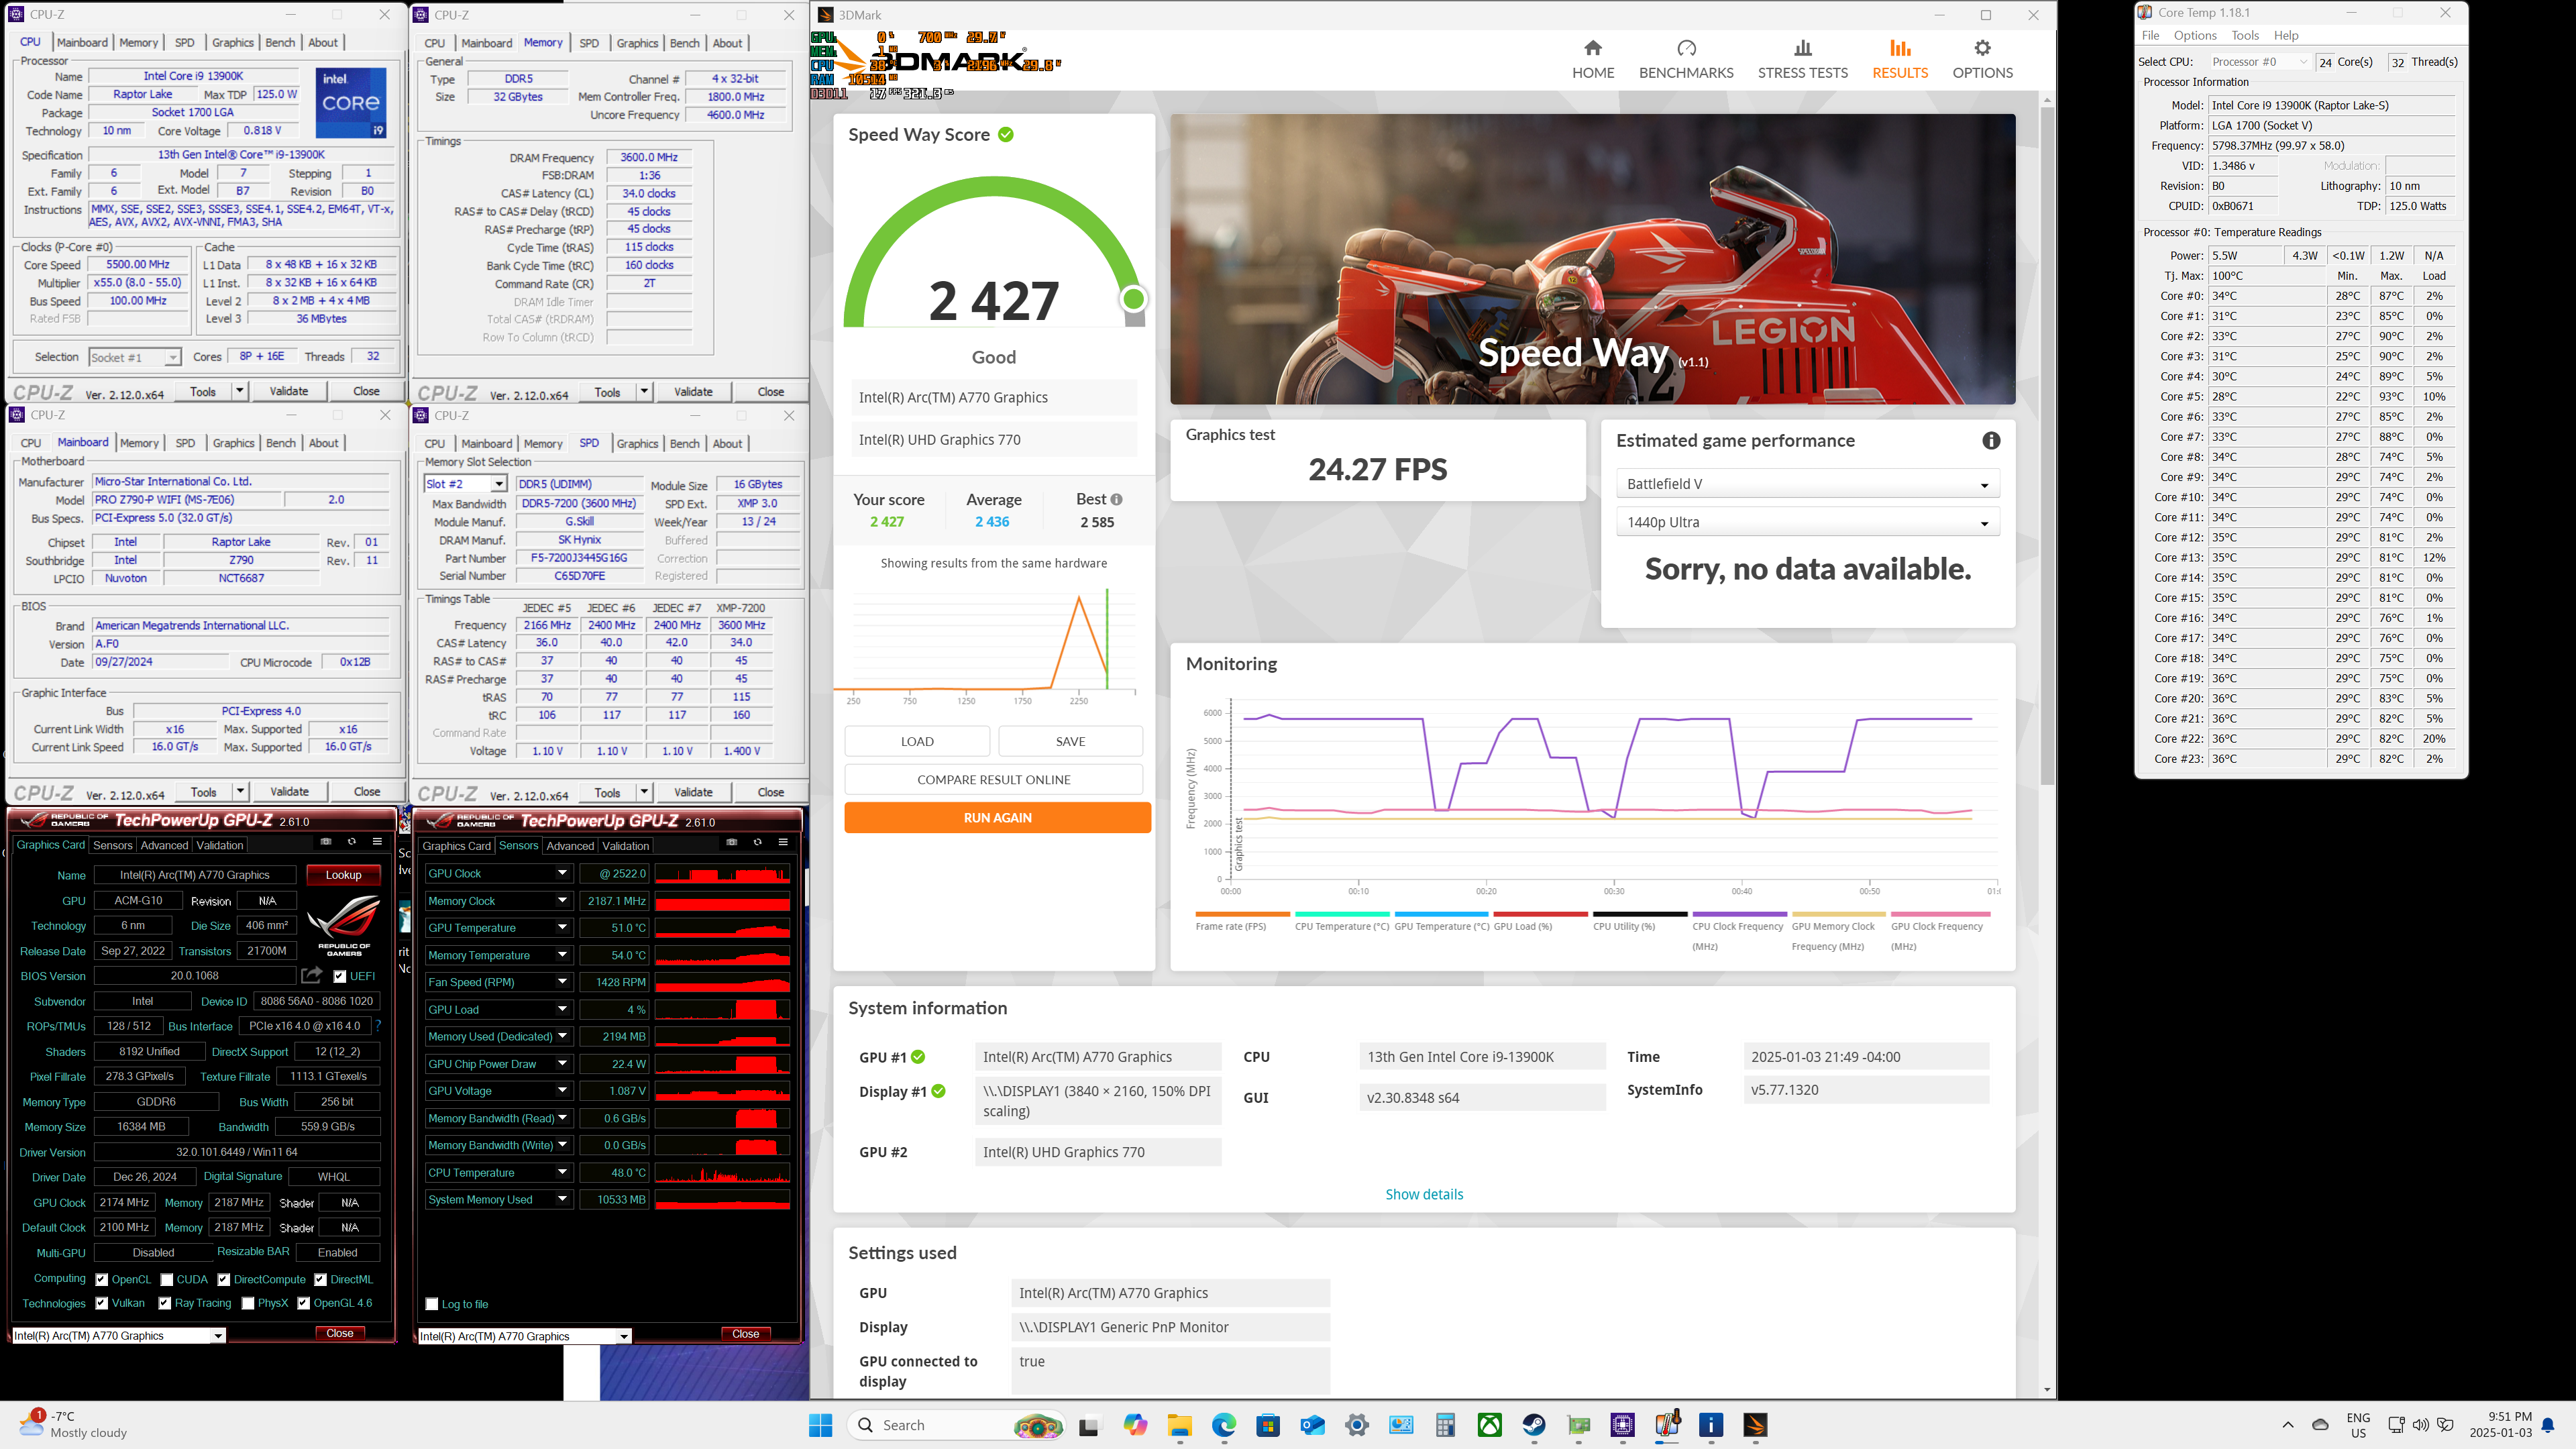
Task: Open the 3DMark Benchmarks section
Action: click(x=1686, y=59)
